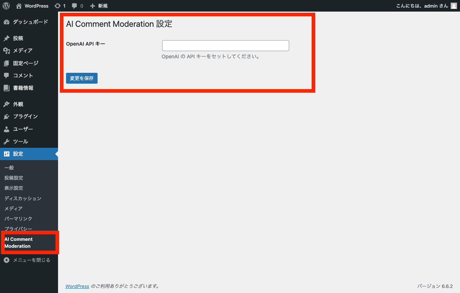
Task: Click 変更を保存 button
Action: [x=82, y=78]
